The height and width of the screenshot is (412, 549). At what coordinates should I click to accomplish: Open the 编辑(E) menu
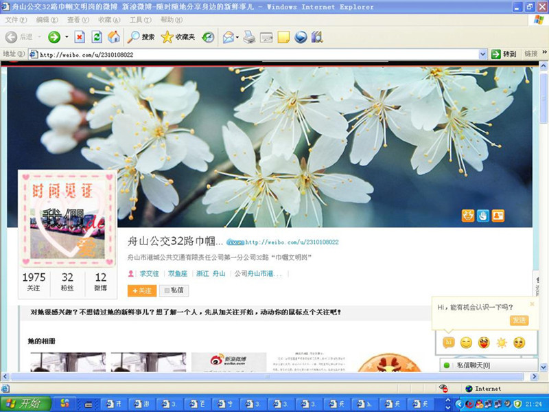pyautogui.click(x=47, y=20)
